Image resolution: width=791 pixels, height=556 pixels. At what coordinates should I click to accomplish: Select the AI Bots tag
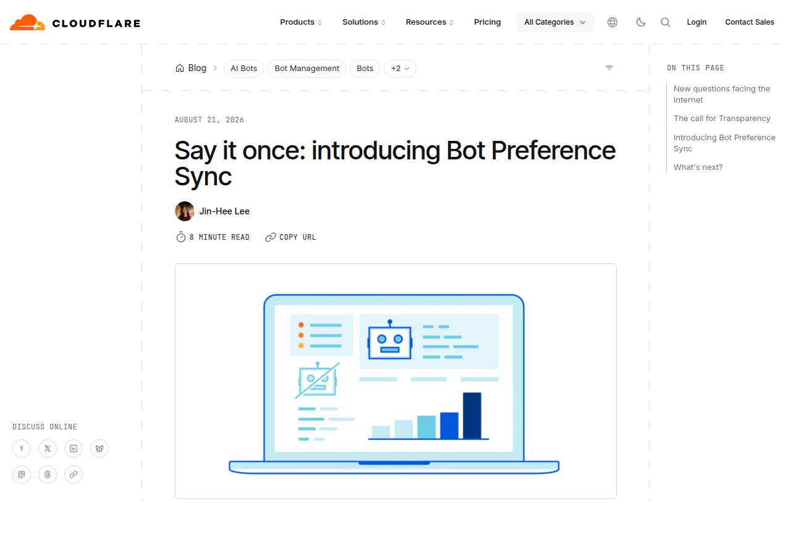tap(243, 69)
